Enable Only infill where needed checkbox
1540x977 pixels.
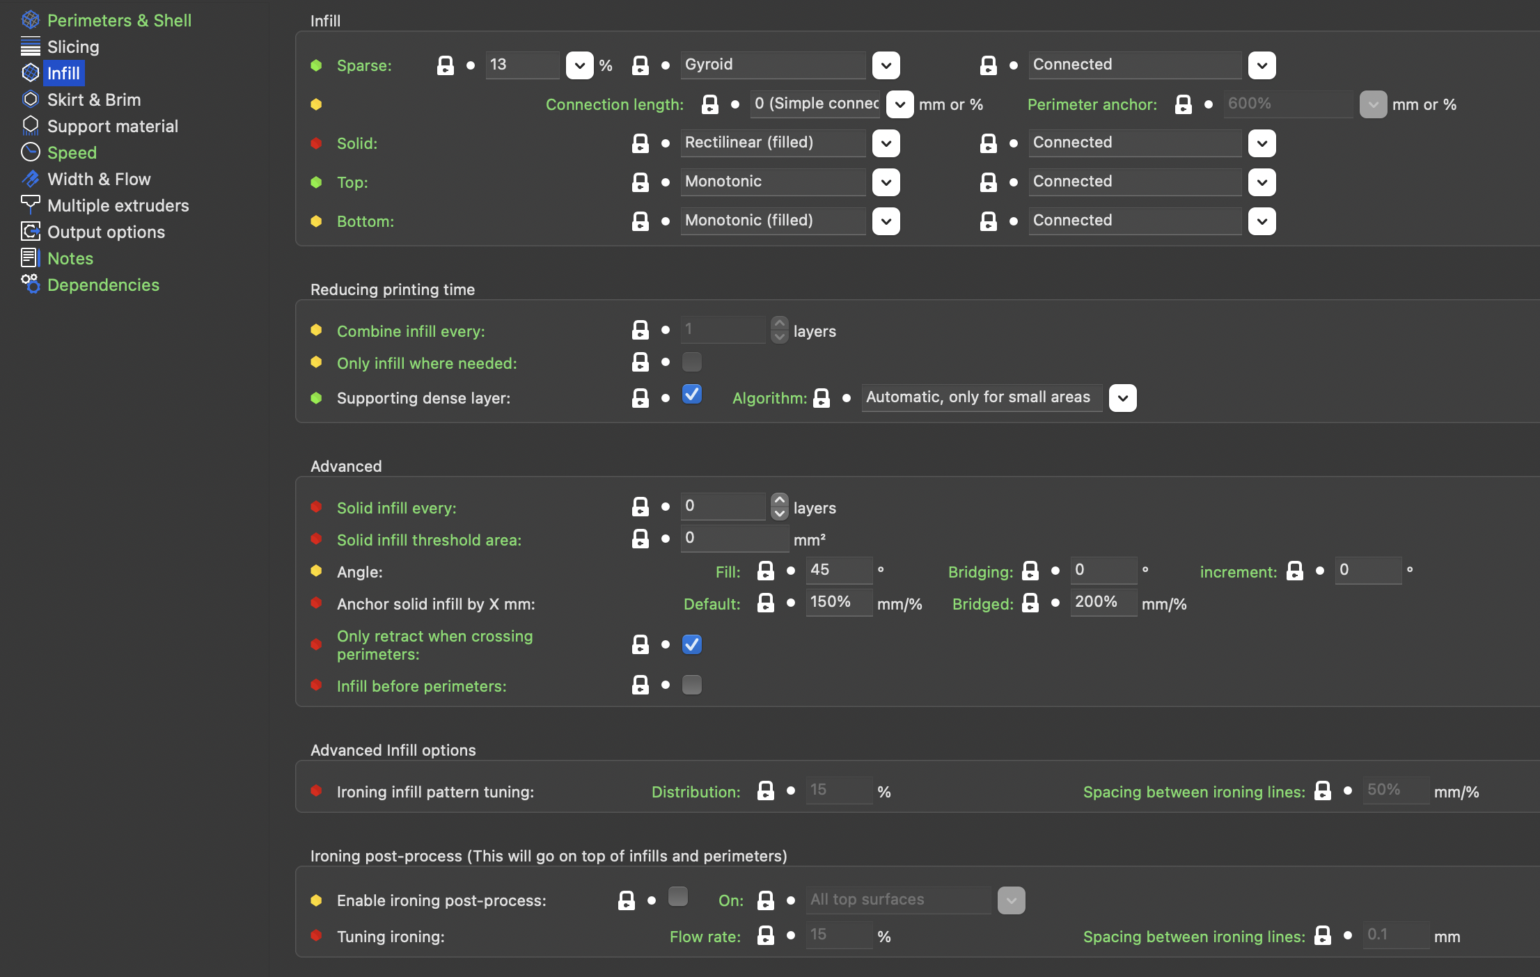(x=691, y=362)
